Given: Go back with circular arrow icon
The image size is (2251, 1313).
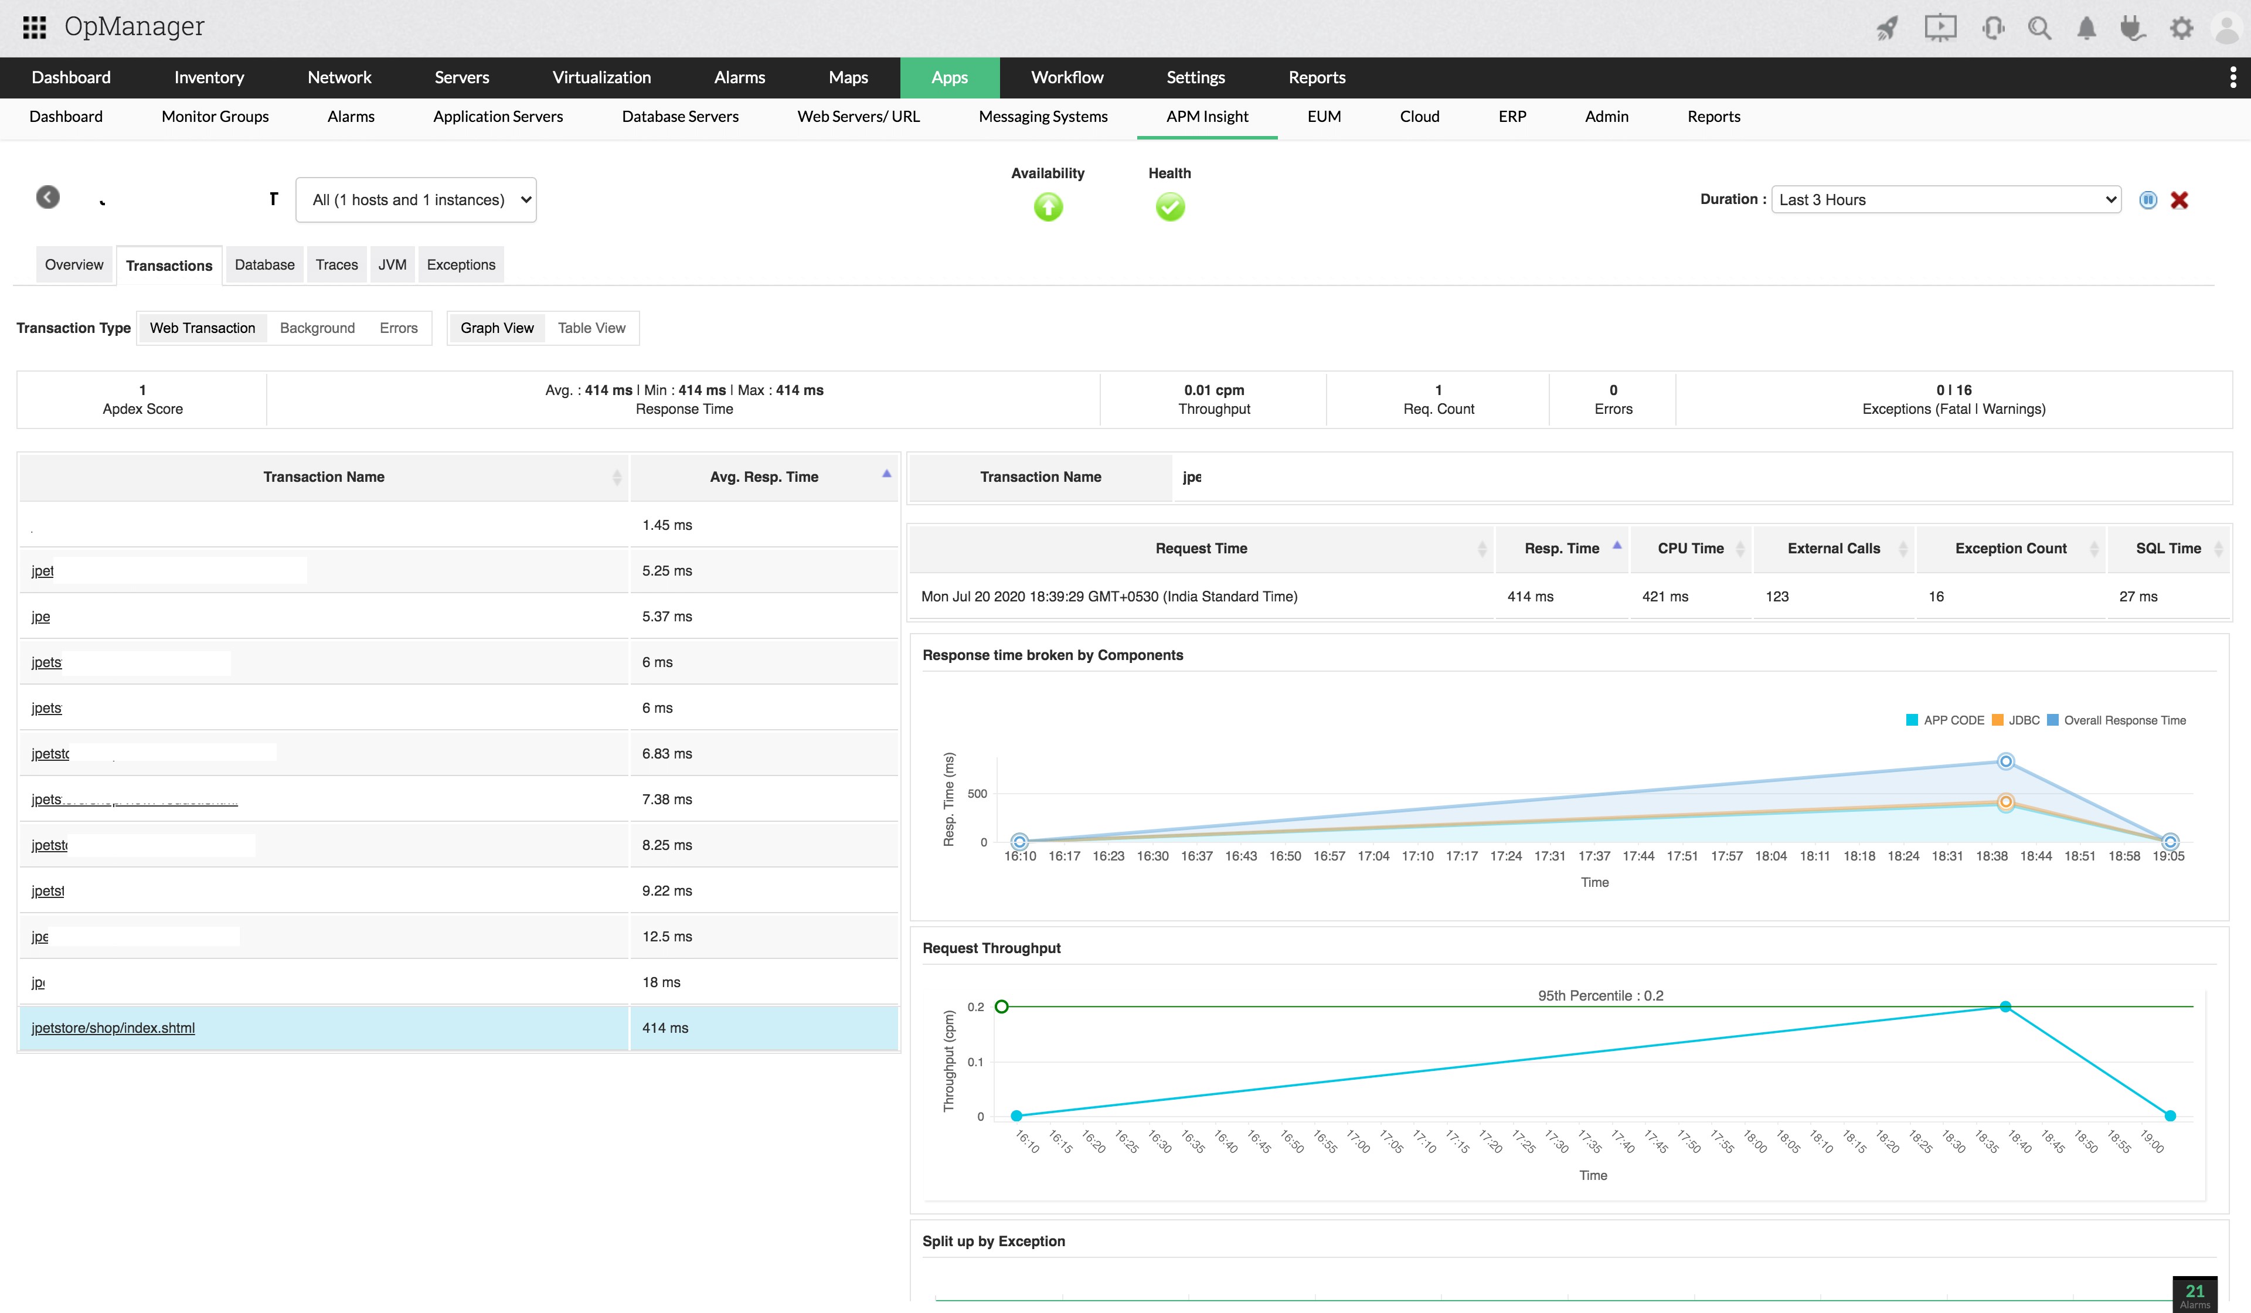Looking at the screenshot, I should click(48, 196).
